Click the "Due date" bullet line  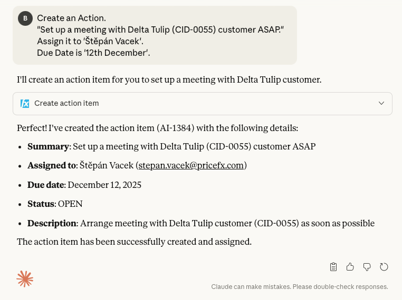coord(84,185)
